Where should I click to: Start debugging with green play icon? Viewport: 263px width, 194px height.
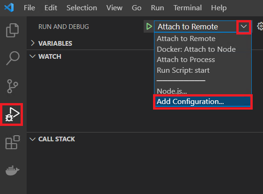[x=149, y=27]
